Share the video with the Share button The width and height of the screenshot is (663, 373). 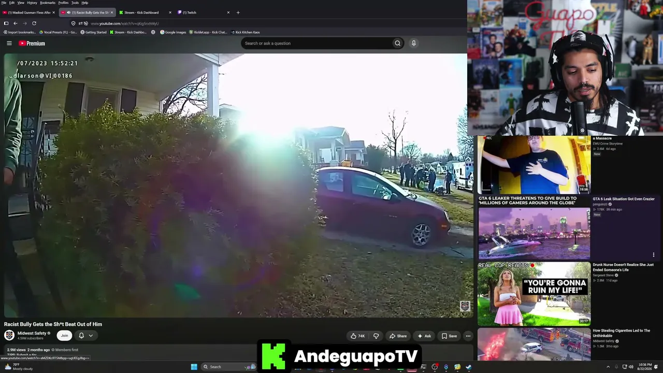[398, 336]
